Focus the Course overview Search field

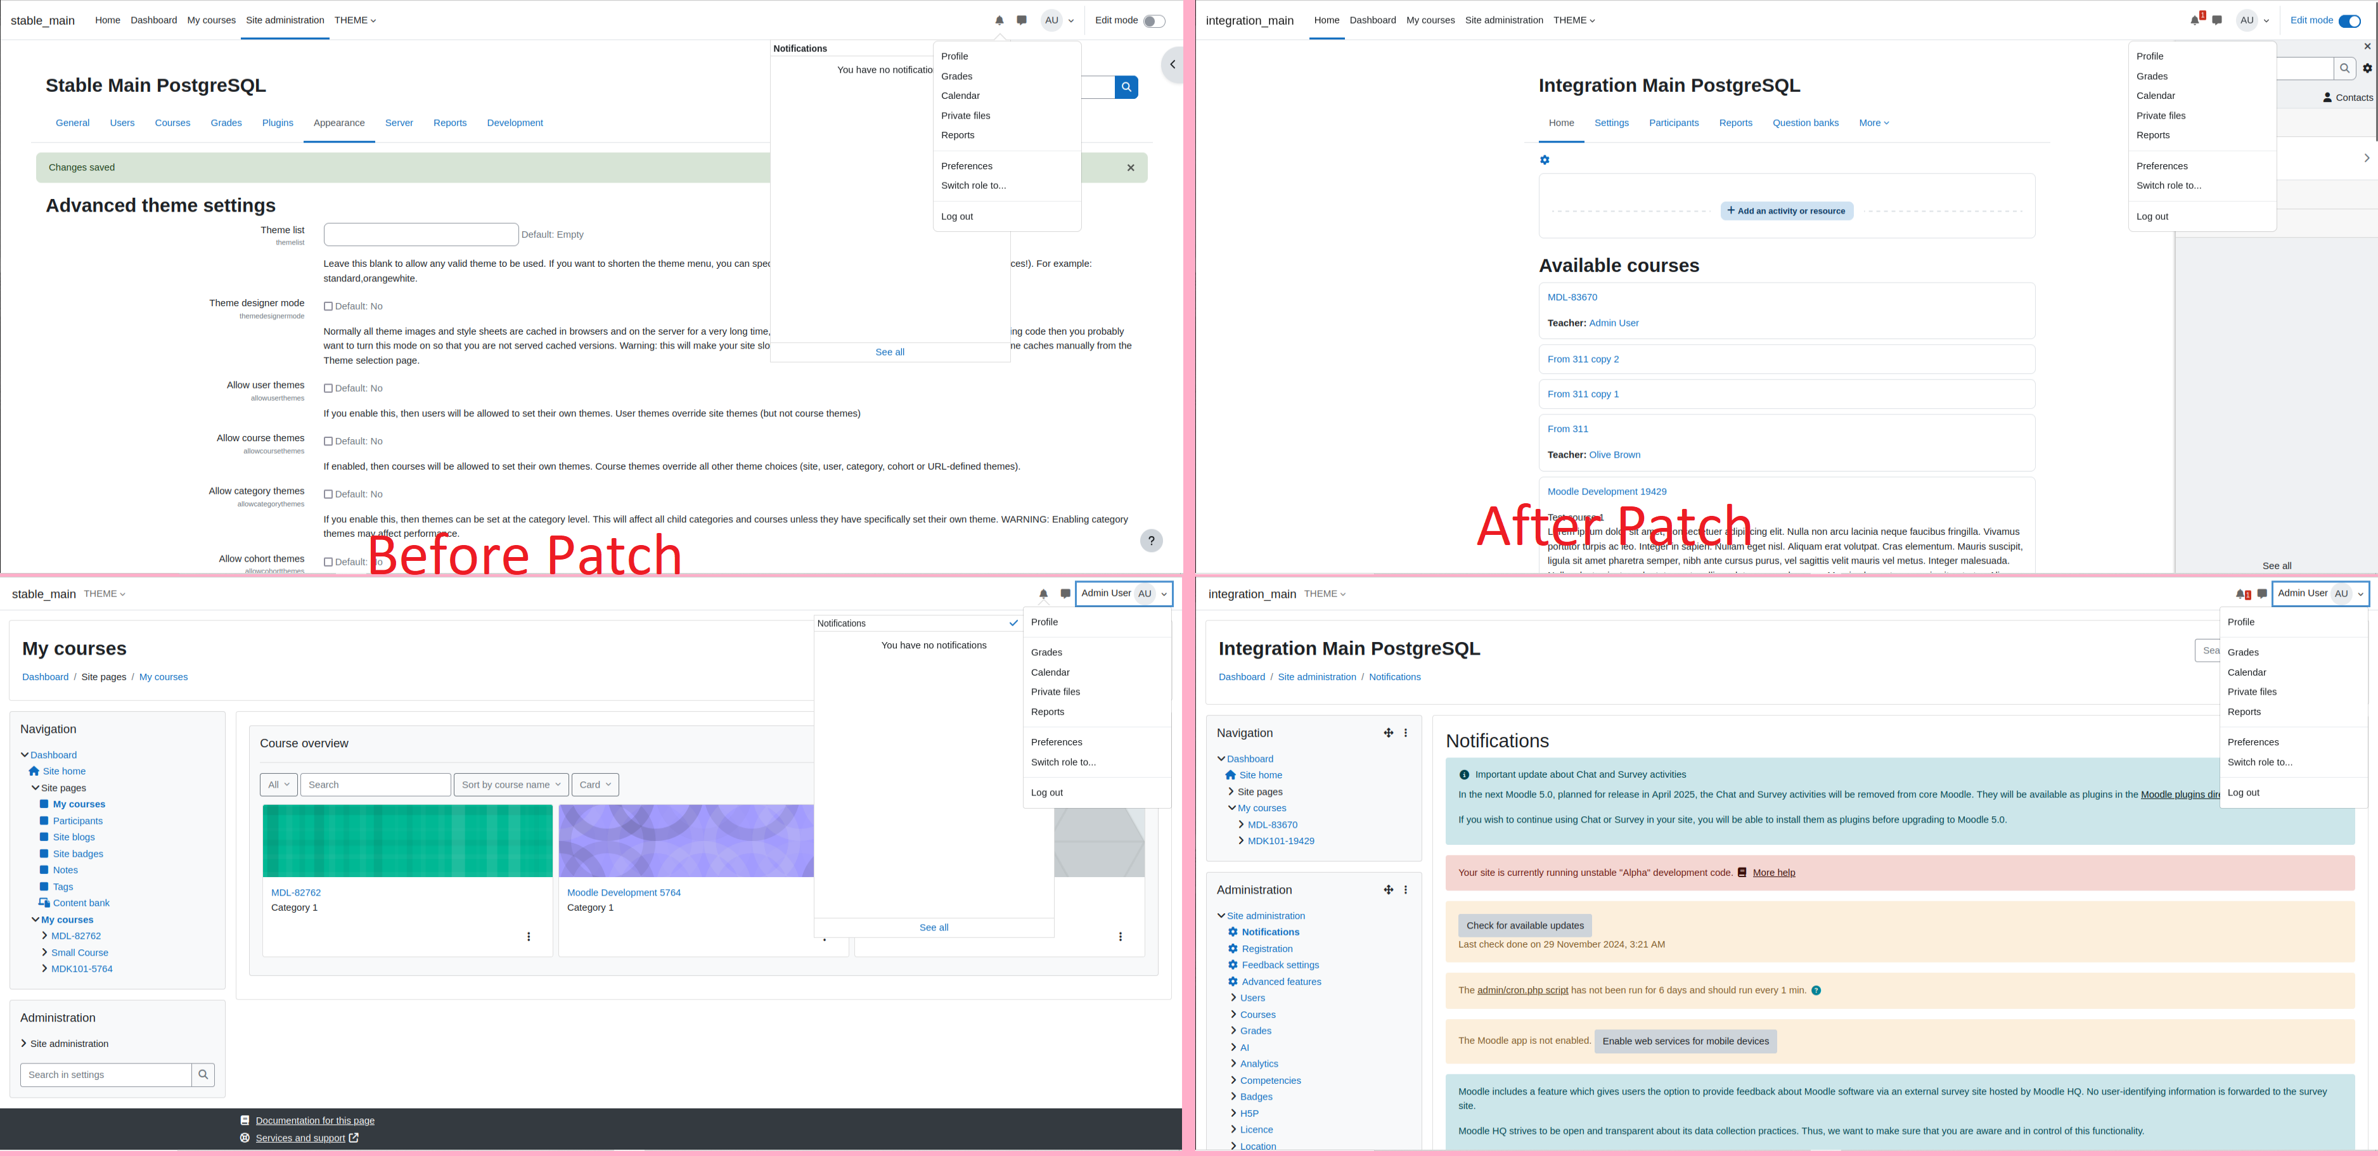click(376, 786)
